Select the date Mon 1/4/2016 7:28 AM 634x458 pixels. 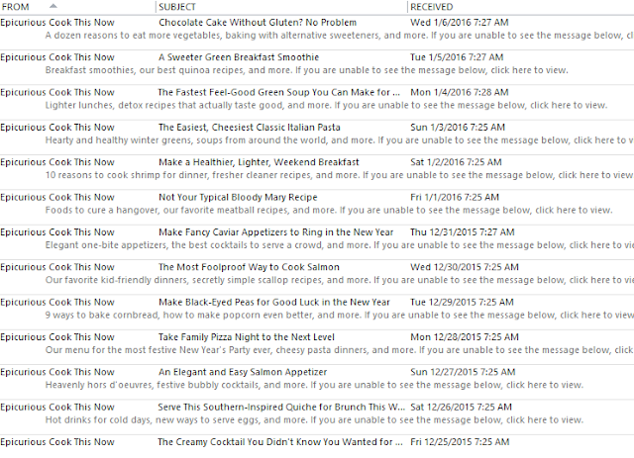pyautogui.click(x=460, y=92)
